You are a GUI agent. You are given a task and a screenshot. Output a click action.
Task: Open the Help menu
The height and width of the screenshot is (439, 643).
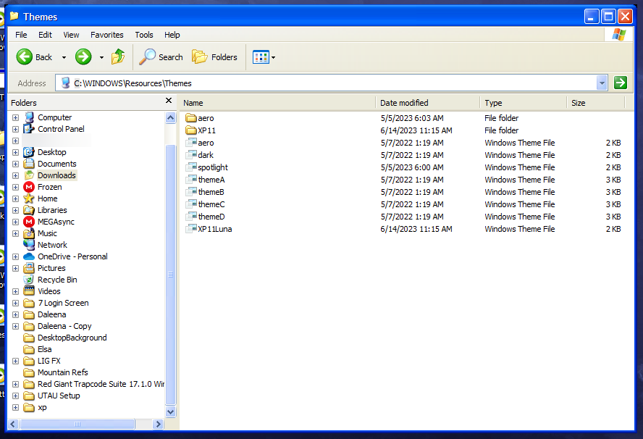point(172,35)
